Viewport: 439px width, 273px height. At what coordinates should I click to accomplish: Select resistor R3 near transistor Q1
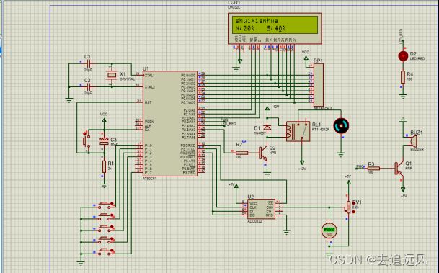click(373, 169)
